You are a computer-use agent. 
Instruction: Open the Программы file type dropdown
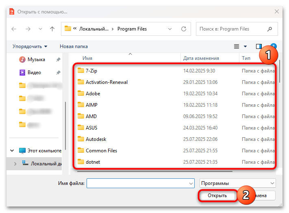pyautogui.click(x=238, y=183)
